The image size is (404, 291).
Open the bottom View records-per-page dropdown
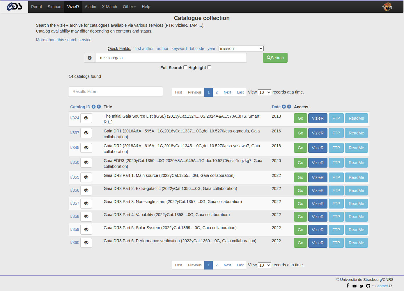265,265
